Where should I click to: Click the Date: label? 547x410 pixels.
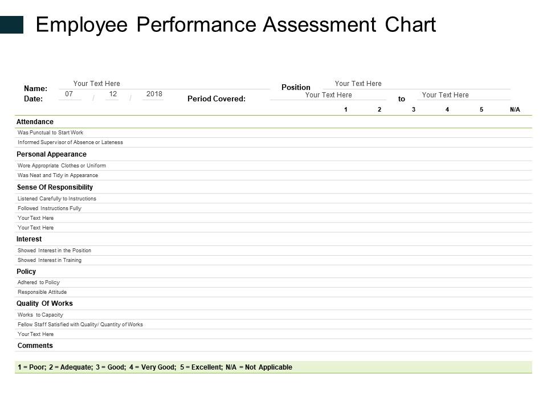point(33,99)
